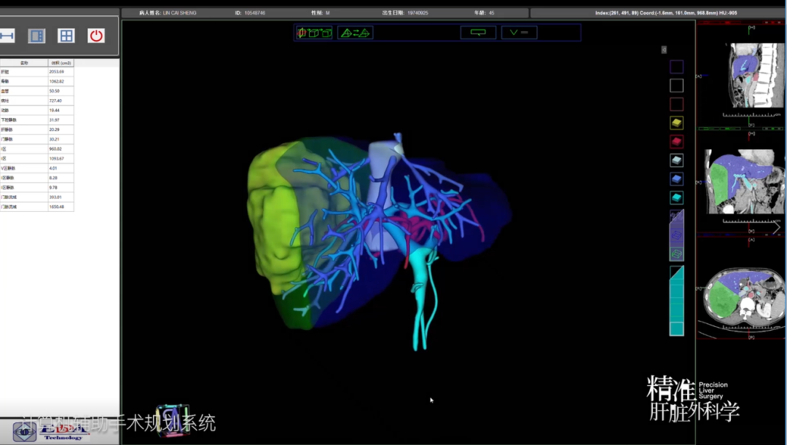This screenshot has width=787, height=445.
Task: Toggle the cyan structure visibility box
Action: [676, 198]
